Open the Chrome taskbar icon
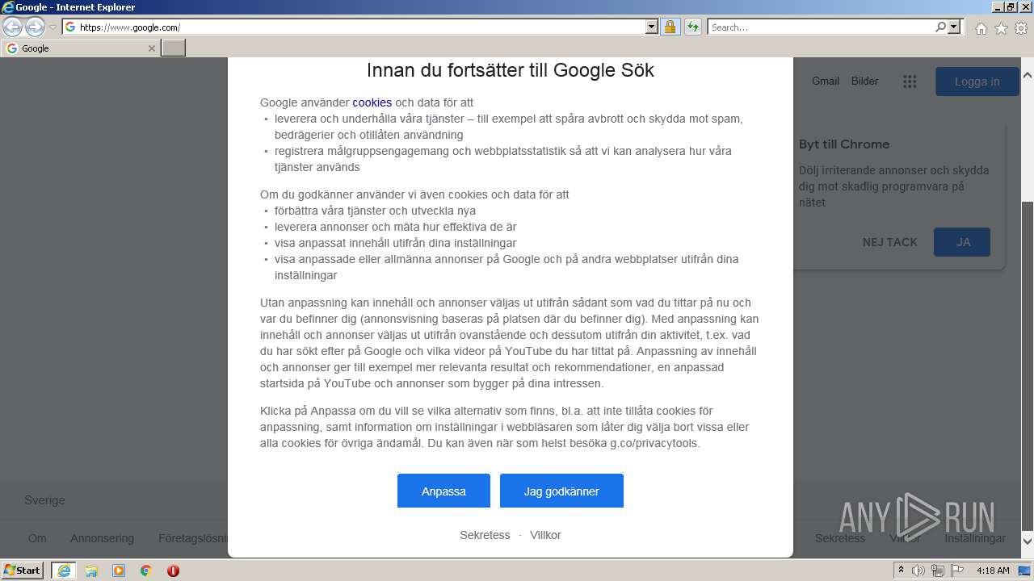This screenshot has height=581, width=1034. [x=146, y=571]
